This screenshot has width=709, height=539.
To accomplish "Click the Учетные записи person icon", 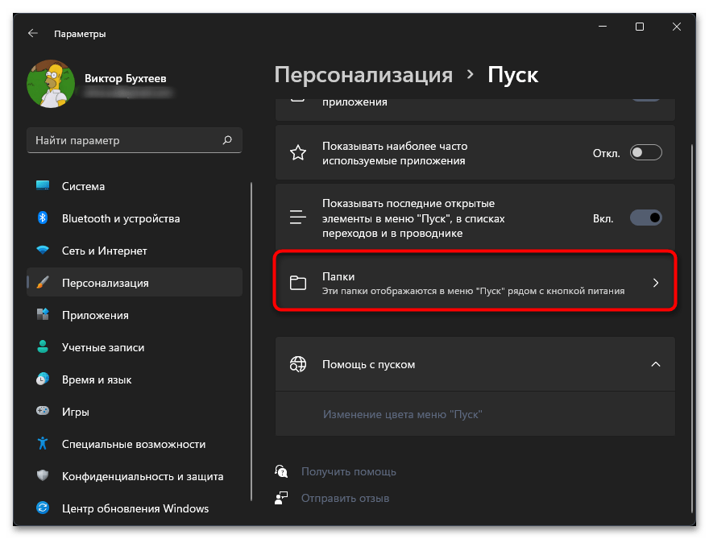I will point(43,346).
